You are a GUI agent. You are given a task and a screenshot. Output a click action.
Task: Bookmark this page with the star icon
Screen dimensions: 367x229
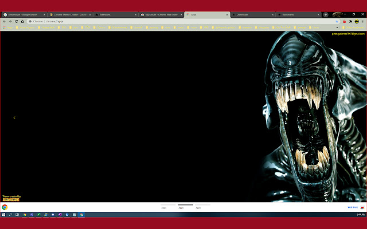click(337, 21)
